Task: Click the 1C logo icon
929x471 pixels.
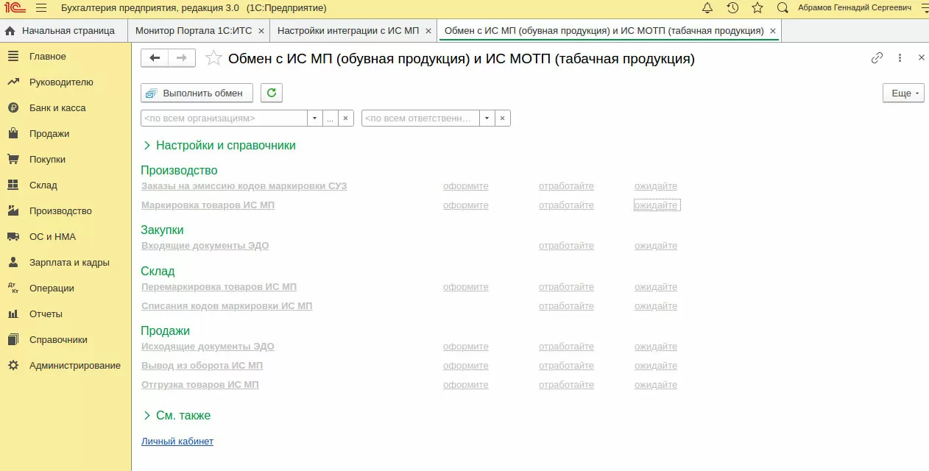Action: point(14,8)
